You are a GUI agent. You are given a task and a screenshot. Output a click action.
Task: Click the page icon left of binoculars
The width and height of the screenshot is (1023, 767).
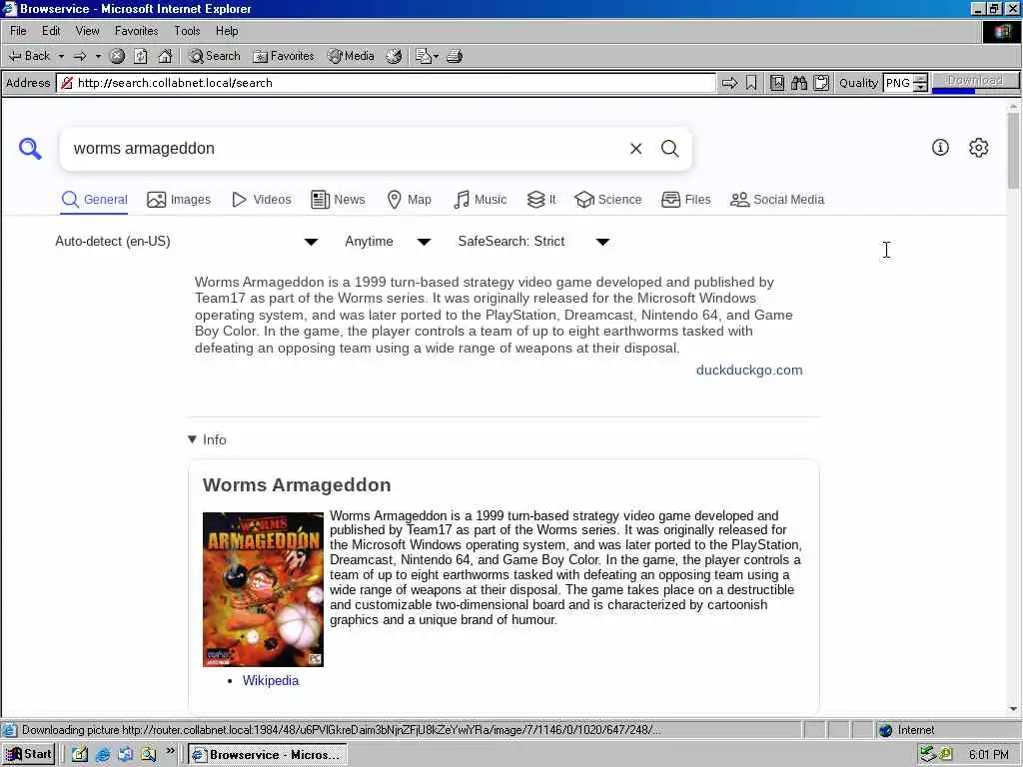pyautogui.click(x=777, y=83)
